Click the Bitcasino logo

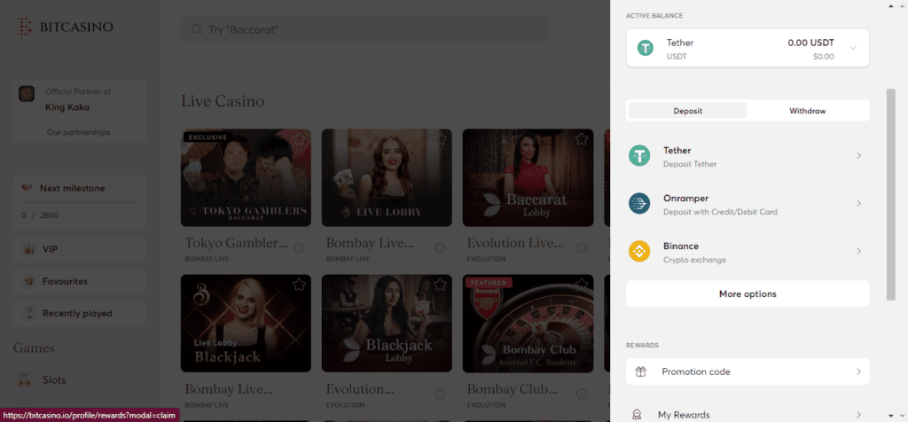point(64,27)
